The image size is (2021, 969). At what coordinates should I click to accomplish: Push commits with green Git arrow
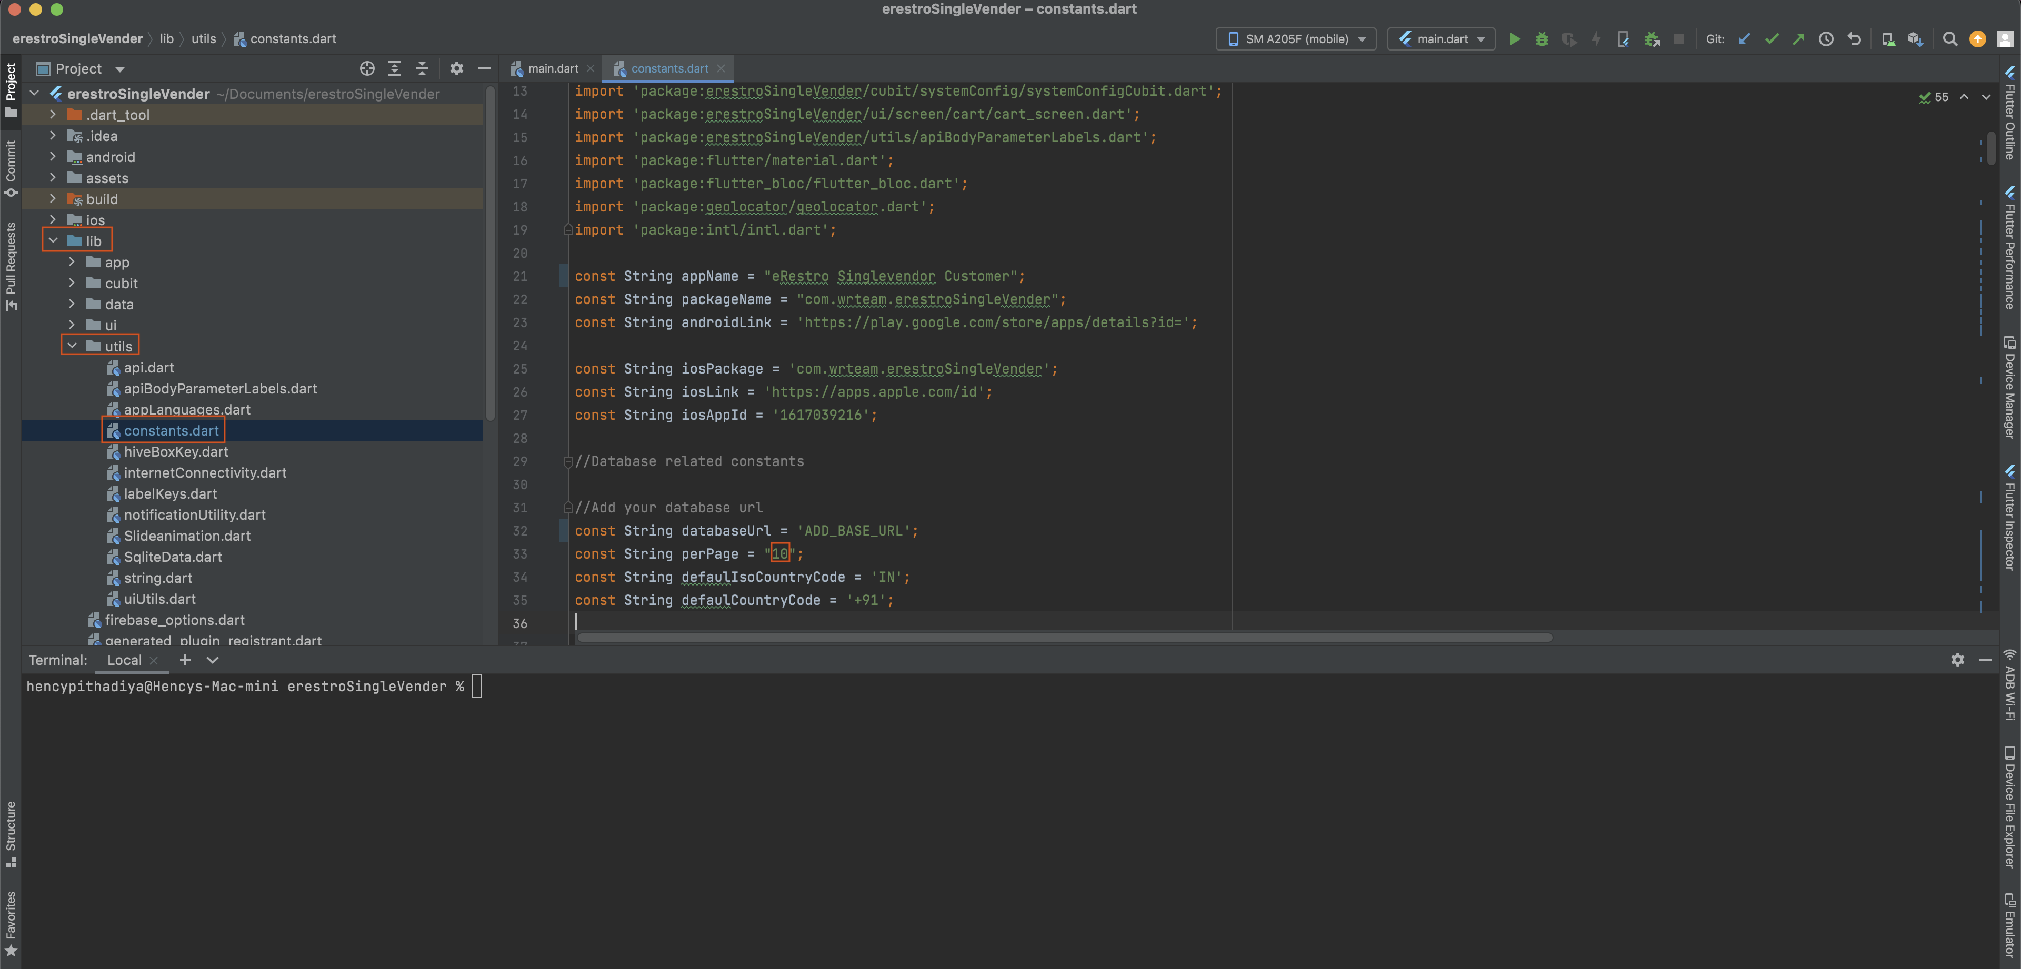click(x=1798, y=39)
